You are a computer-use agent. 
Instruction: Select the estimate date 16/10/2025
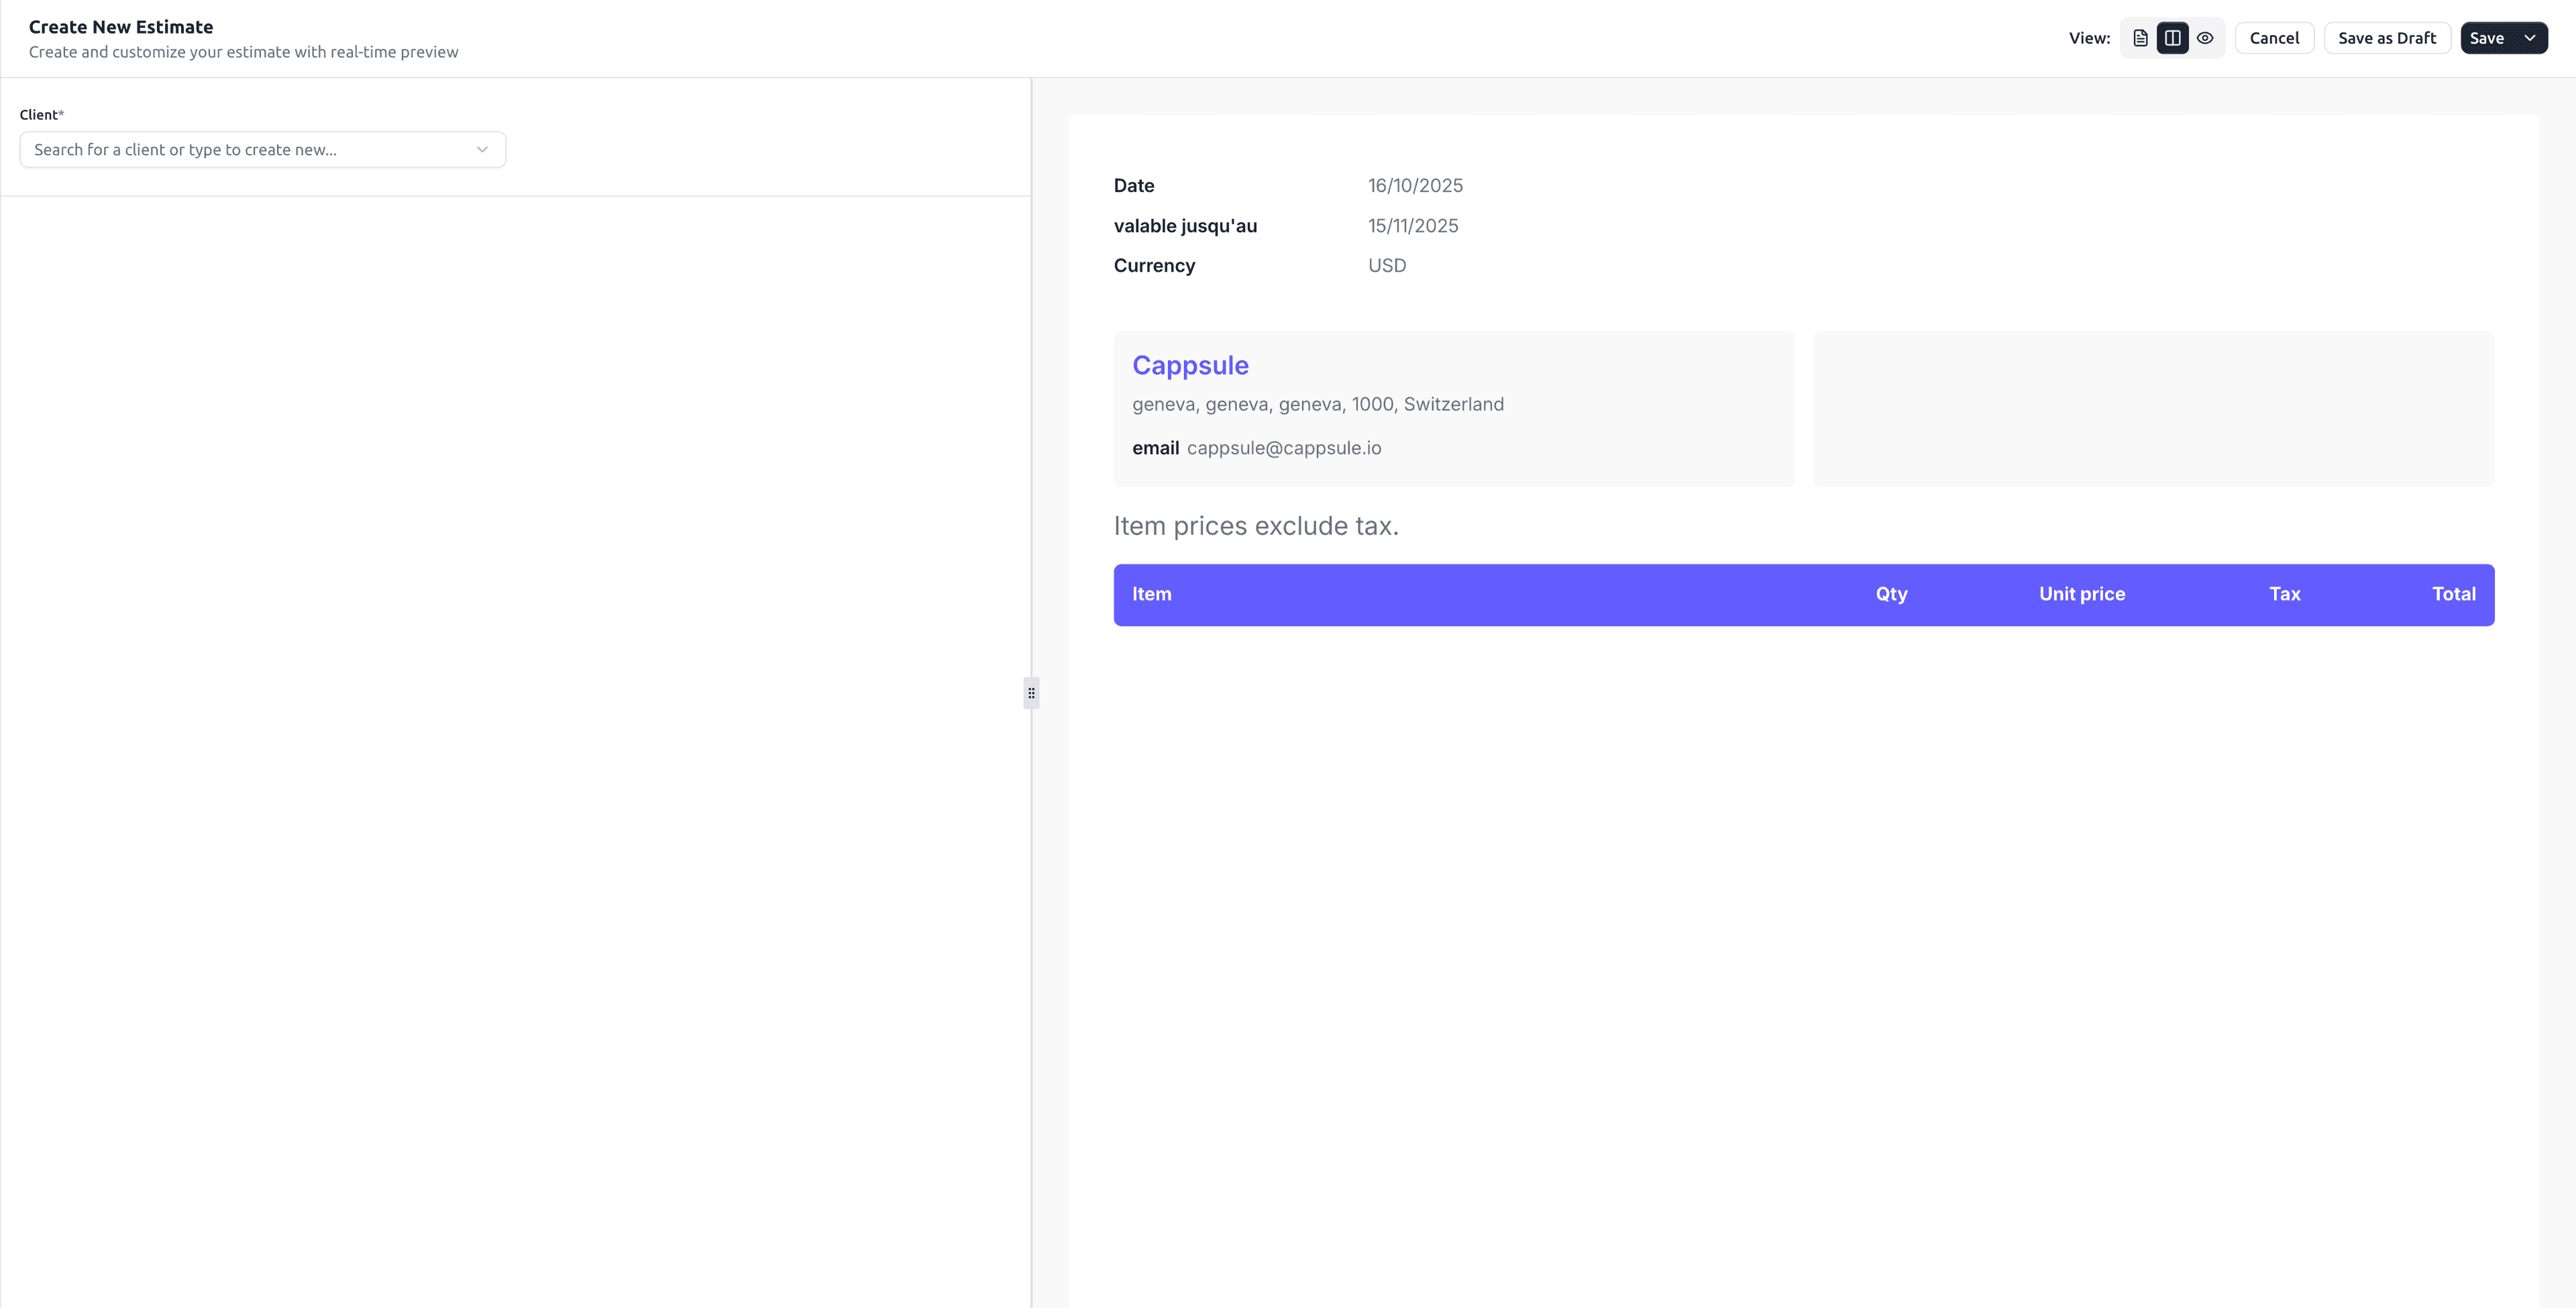pyautogui.click(x=1415, y=185)
